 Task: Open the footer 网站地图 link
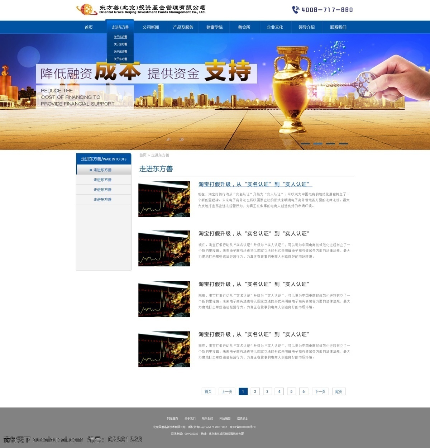pos(225,419)
